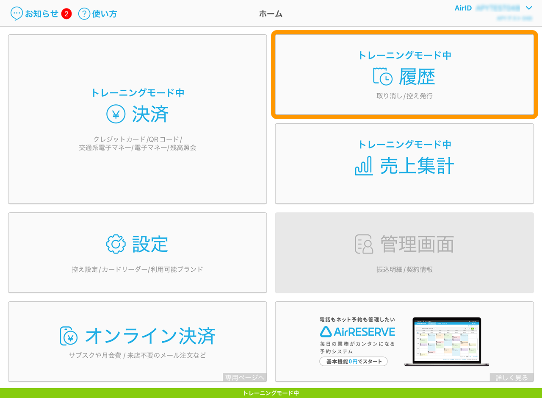This screenshot has width=542, height=398.
Task: Open the 使い方 how-to-use link
Action: click(104, 14)
